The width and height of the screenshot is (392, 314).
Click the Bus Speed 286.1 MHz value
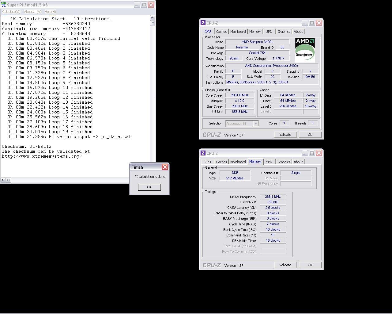[x=240, y=106]
